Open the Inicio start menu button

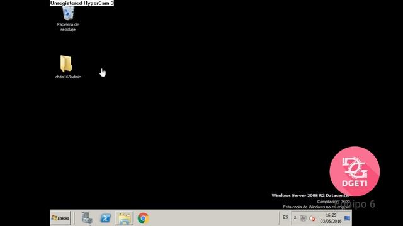pos(60,218)
